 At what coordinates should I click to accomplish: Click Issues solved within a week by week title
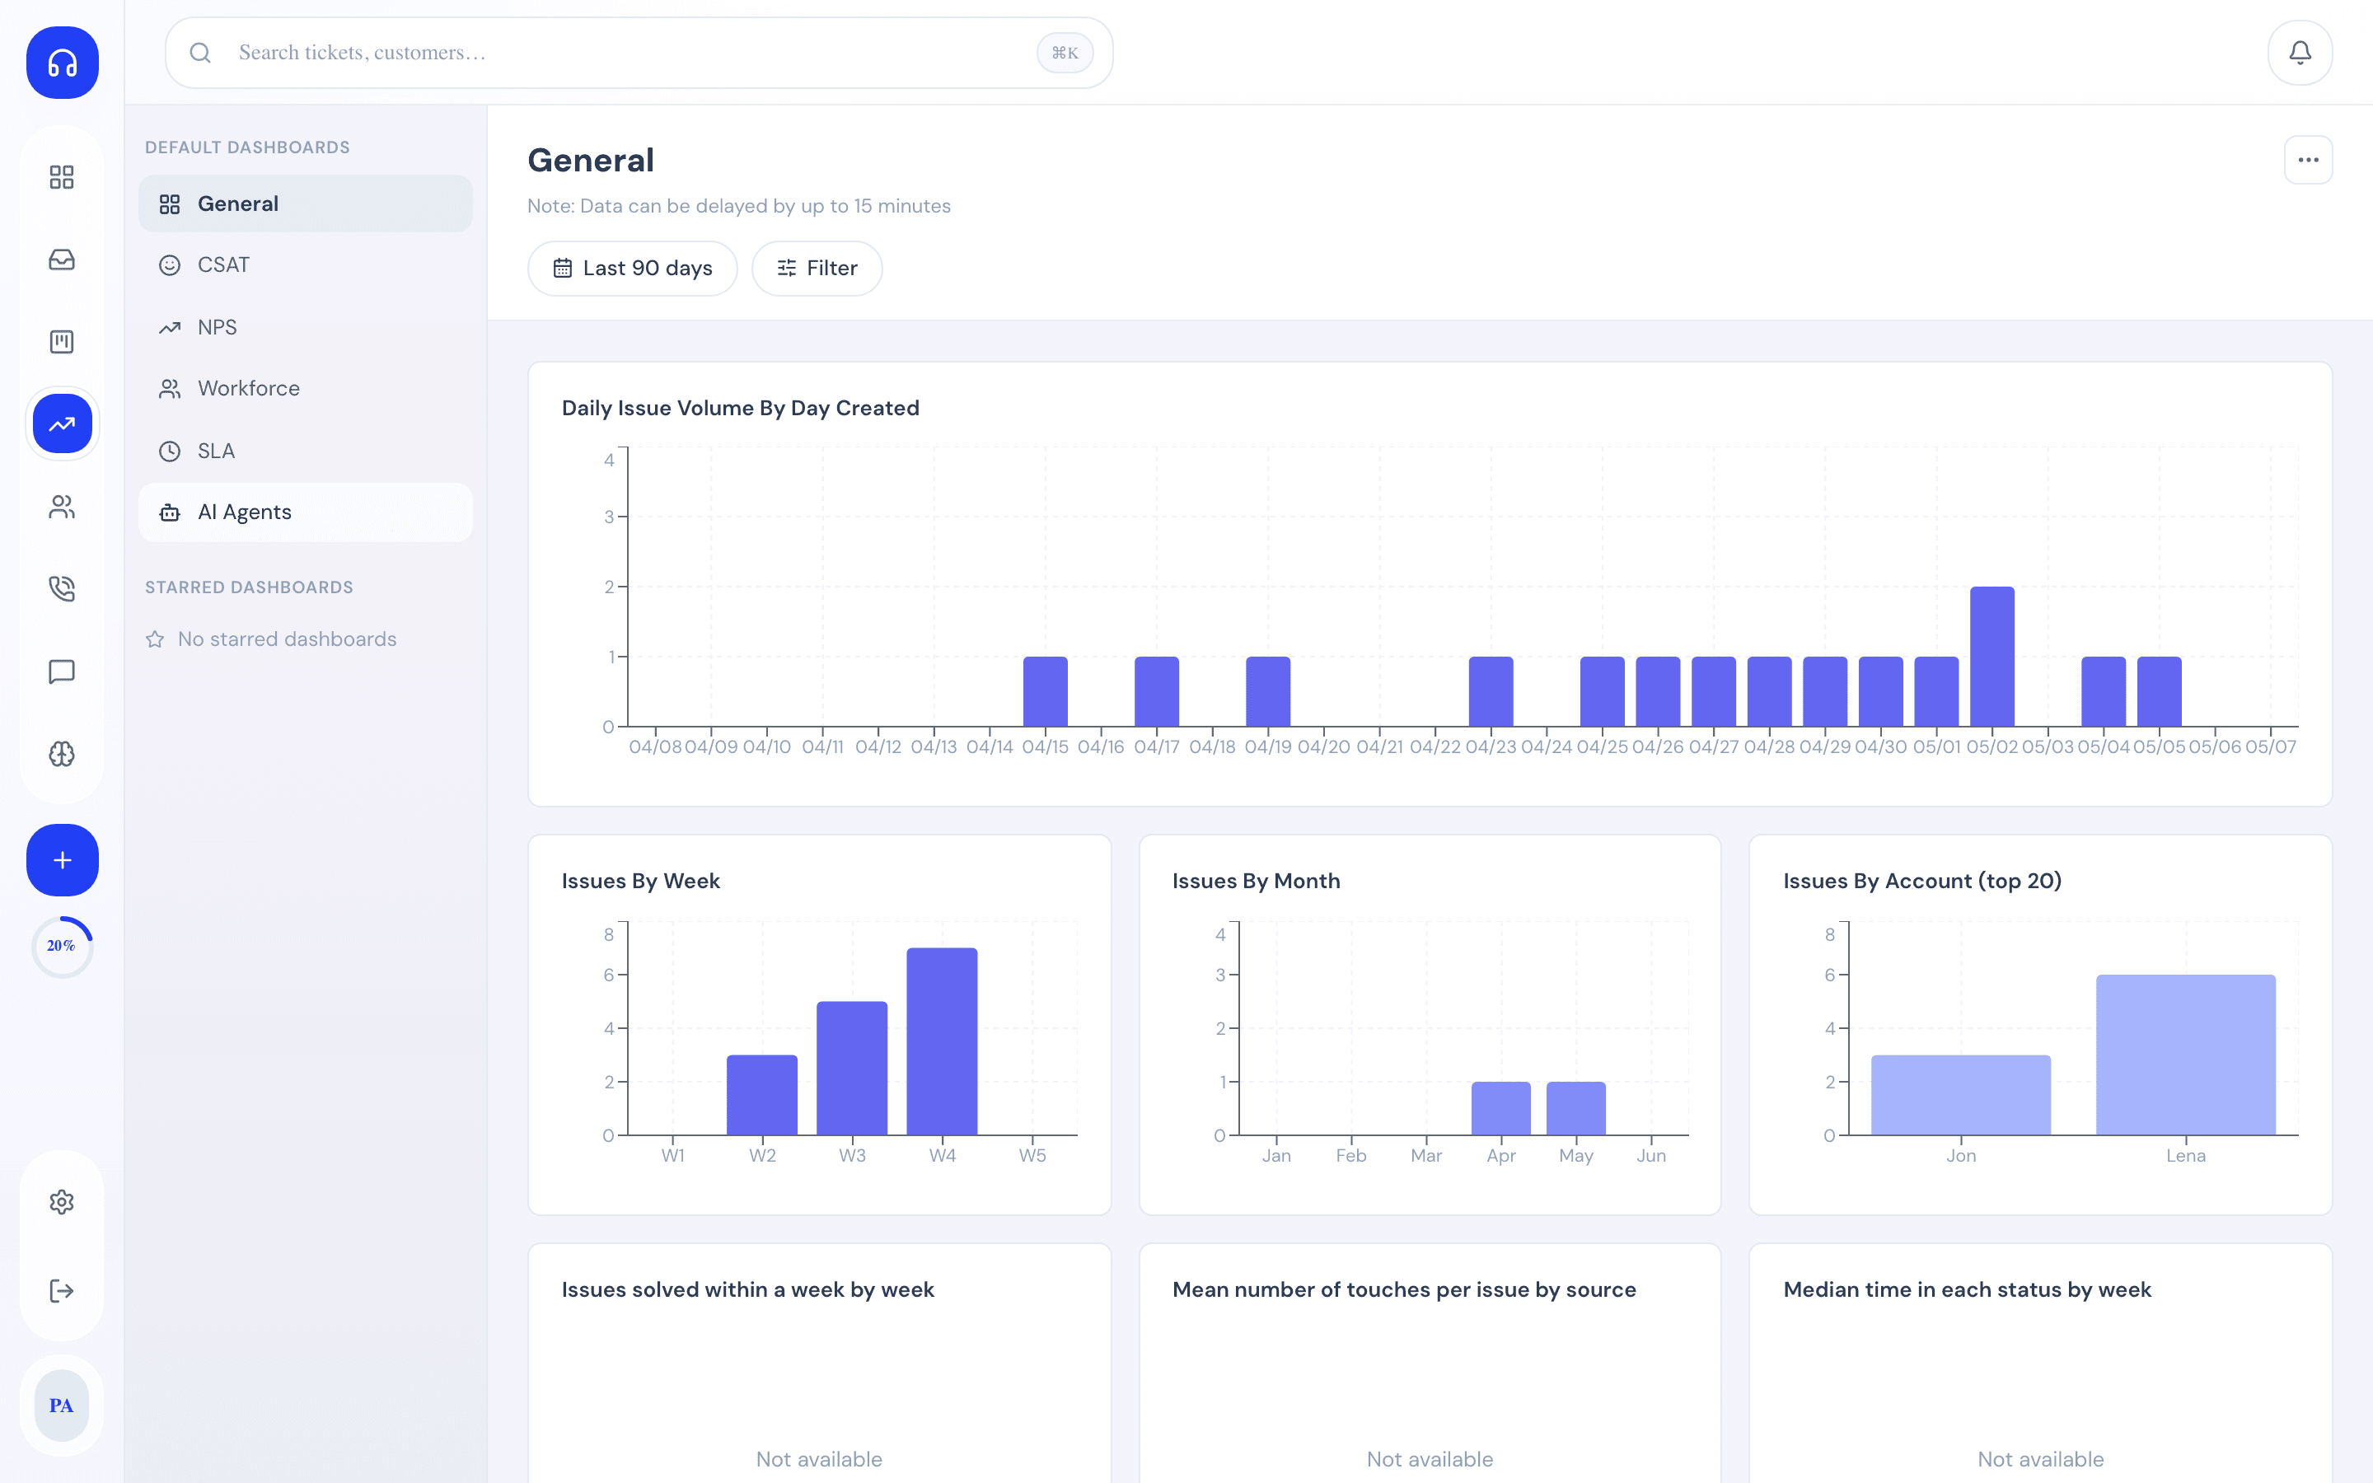point(747,1289)
